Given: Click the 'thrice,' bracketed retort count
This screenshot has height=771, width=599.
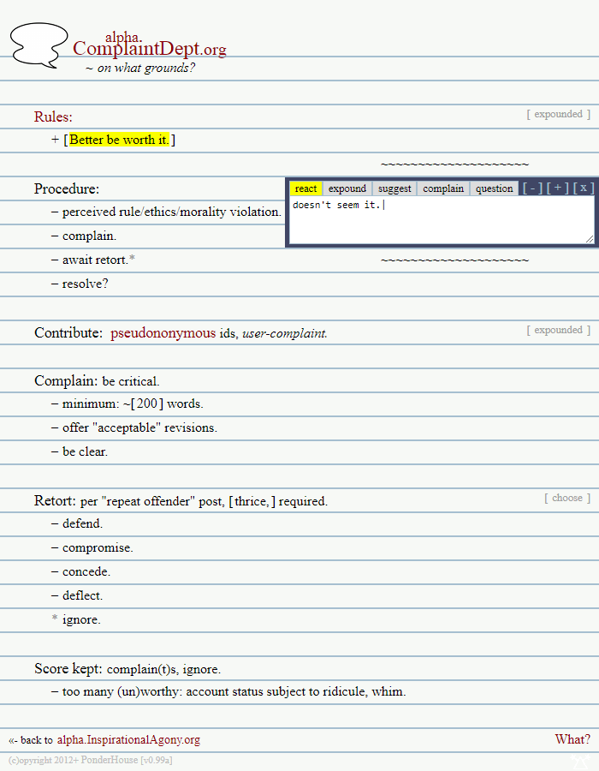Looking at the screenshot, I should pos(252,501).
